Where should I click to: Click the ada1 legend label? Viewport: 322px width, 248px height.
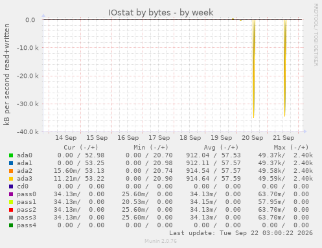25,163
